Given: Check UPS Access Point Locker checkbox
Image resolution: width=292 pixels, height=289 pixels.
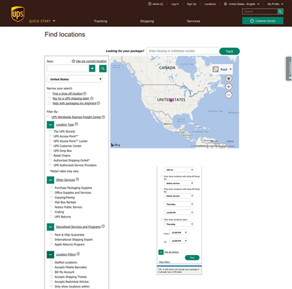Looking at the screenshot, I should pos(50,141).
